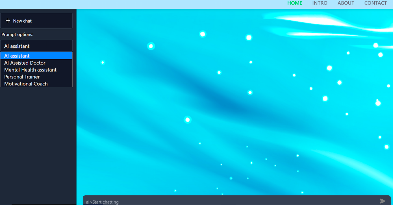
Task: Open the CONTACT menu item
Action: point(375,3)
